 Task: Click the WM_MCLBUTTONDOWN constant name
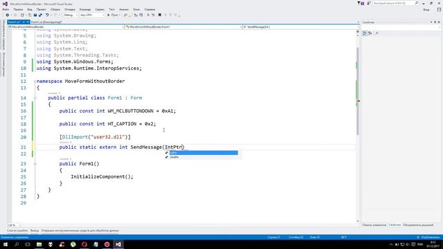pos(131,111)
